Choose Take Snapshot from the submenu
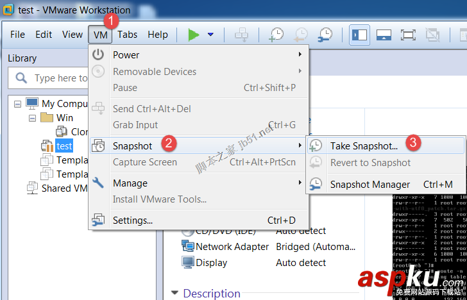 [x=364, y=146]
